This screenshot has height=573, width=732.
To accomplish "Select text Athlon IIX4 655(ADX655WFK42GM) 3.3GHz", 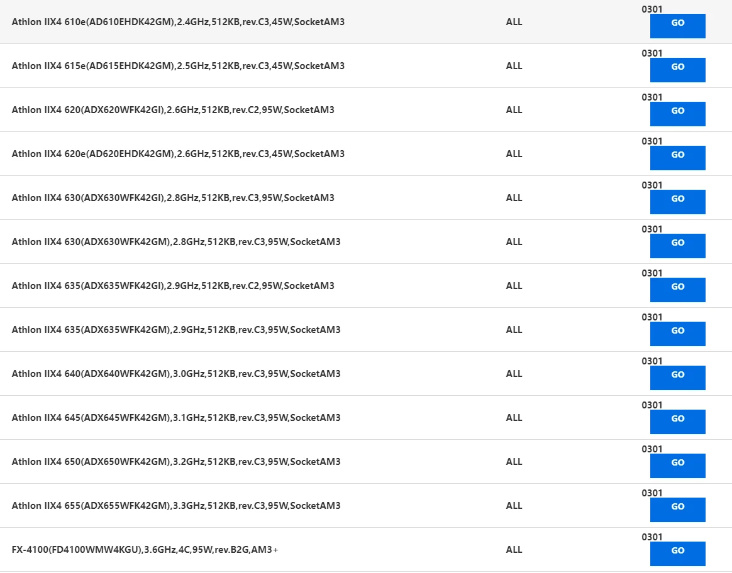I will 176,506.
